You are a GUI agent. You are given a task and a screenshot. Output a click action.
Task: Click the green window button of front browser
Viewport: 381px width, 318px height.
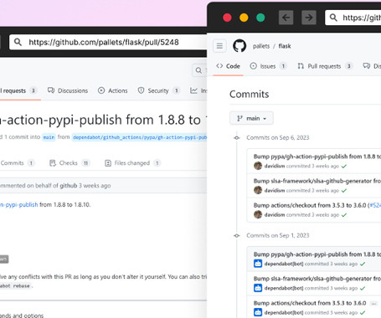coord(260,18)
